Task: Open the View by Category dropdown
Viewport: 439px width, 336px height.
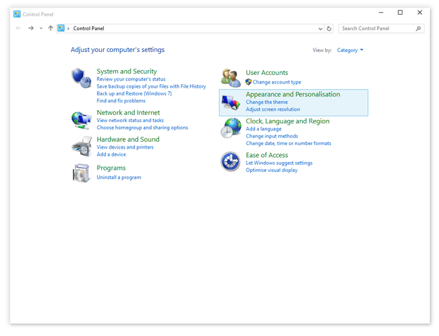Action: [350, 51]
